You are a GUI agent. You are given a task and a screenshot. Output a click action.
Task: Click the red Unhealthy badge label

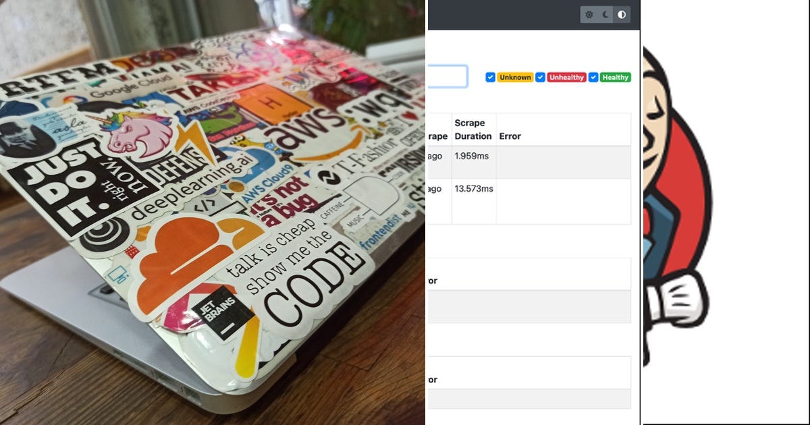(566, 78)
